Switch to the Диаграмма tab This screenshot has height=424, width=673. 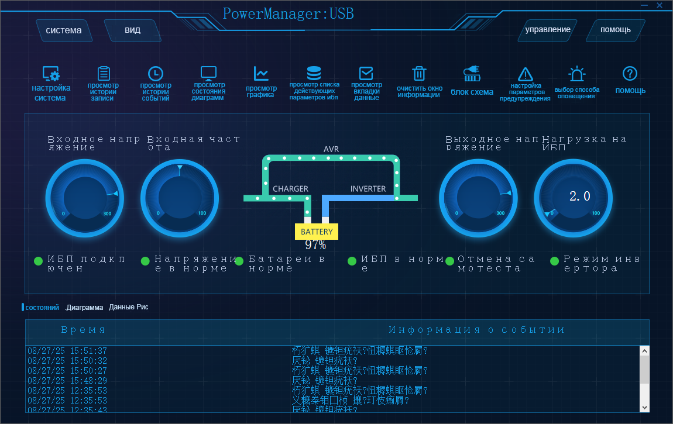tap(84, 308)
